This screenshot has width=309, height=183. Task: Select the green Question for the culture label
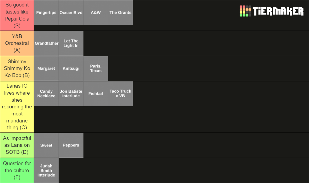pos(17,170)
